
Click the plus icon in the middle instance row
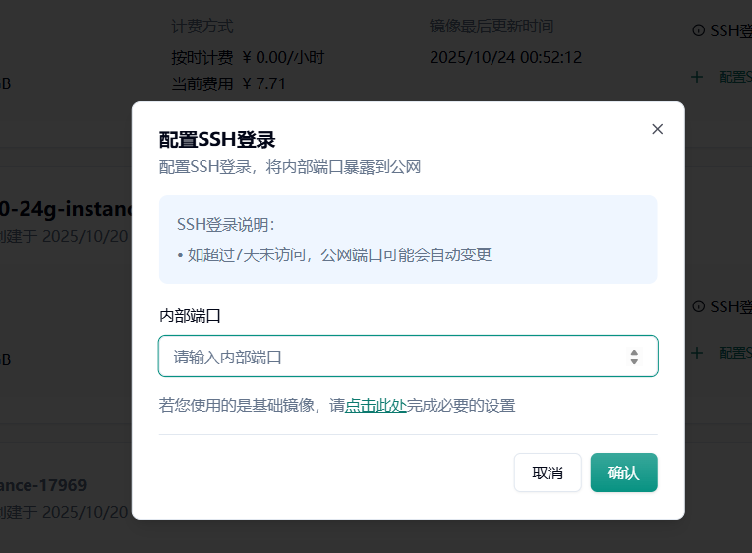coord(697,352)
